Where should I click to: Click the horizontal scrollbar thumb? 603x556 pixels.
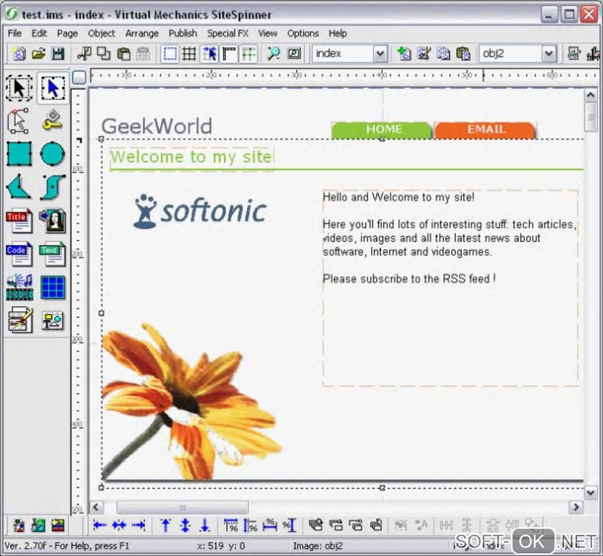(x=182, y=508)
